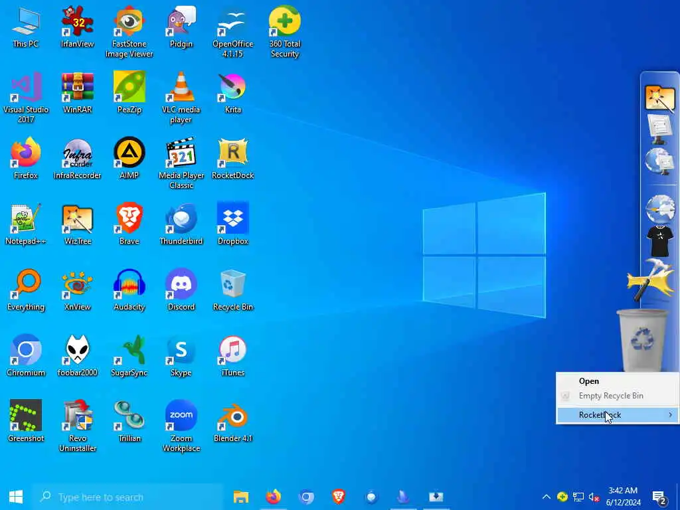Click the Show desktop strip

click(x=678, y=497)
